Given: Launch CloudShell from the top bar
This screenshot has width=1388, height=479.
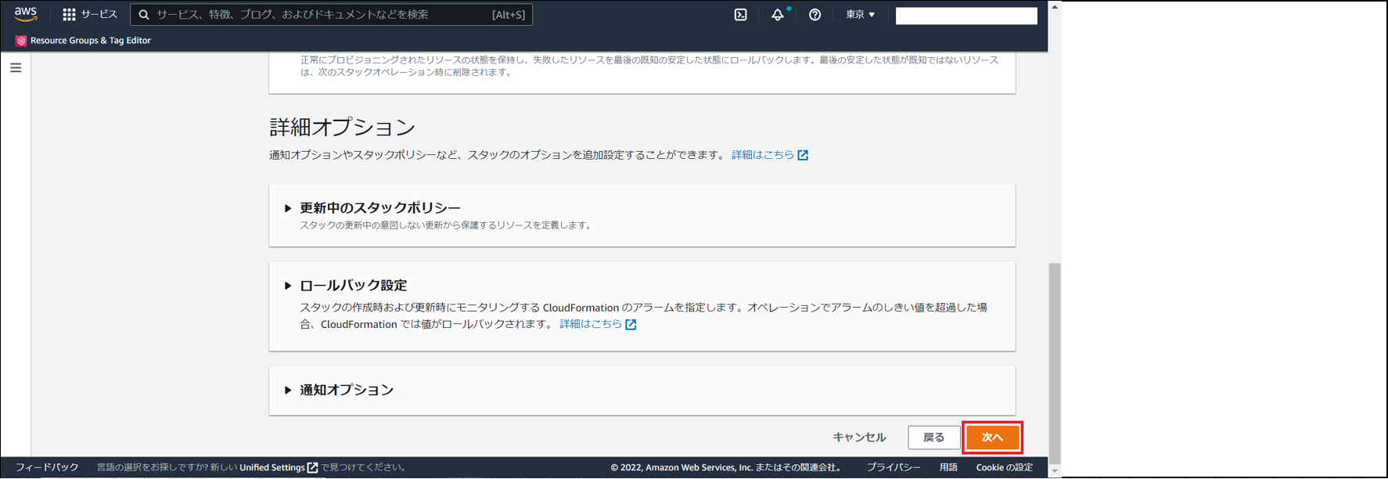Looking at the screenshot, I should [740, 15].
